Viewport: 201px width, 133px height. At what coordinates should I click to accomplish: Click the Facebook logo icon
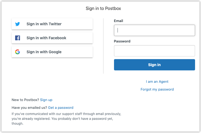[18, 38]
